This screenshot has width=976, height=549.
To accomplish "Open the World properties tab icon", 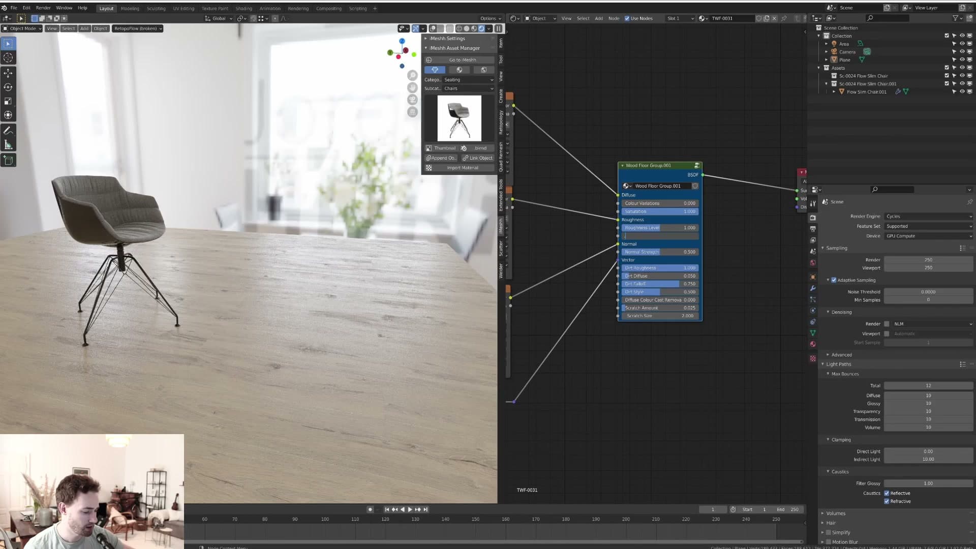I will [x=813, y=263].
